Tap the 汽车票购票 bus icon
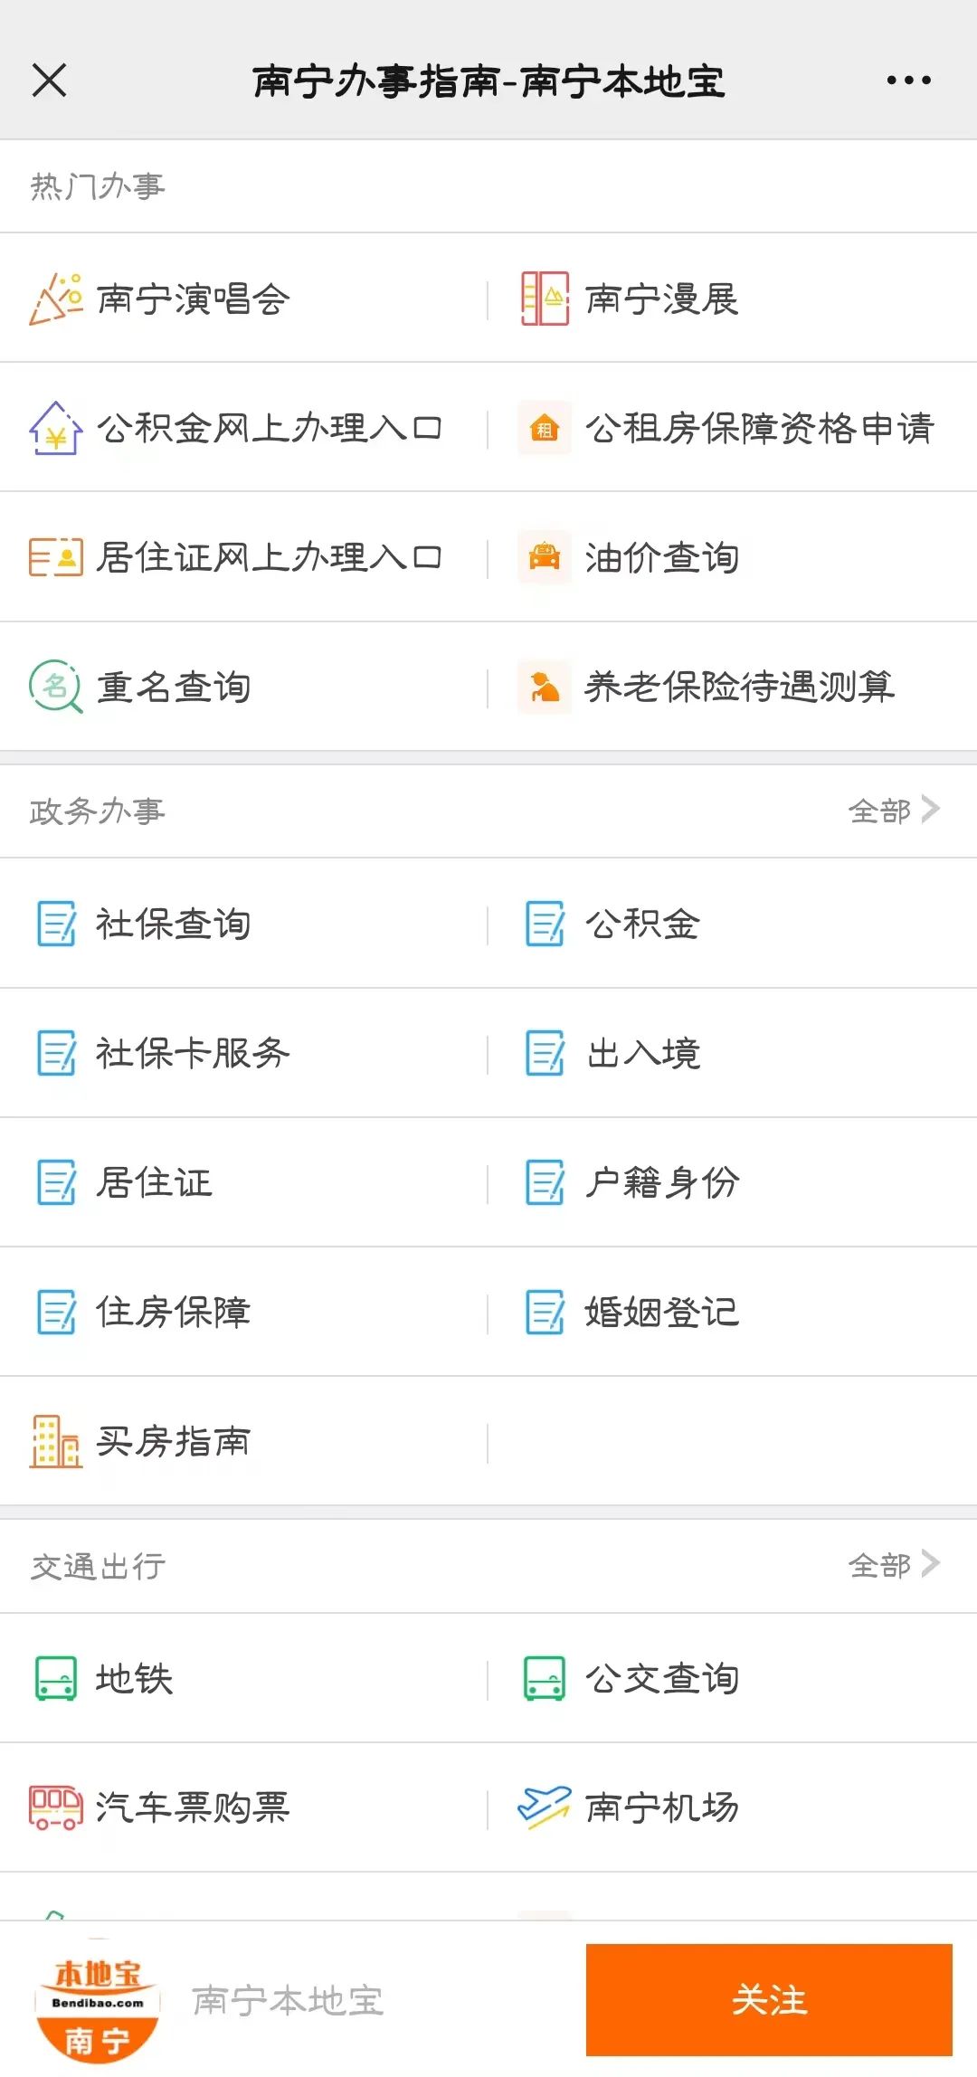Screen dimensions: 977x2077 click(56, 1807)
